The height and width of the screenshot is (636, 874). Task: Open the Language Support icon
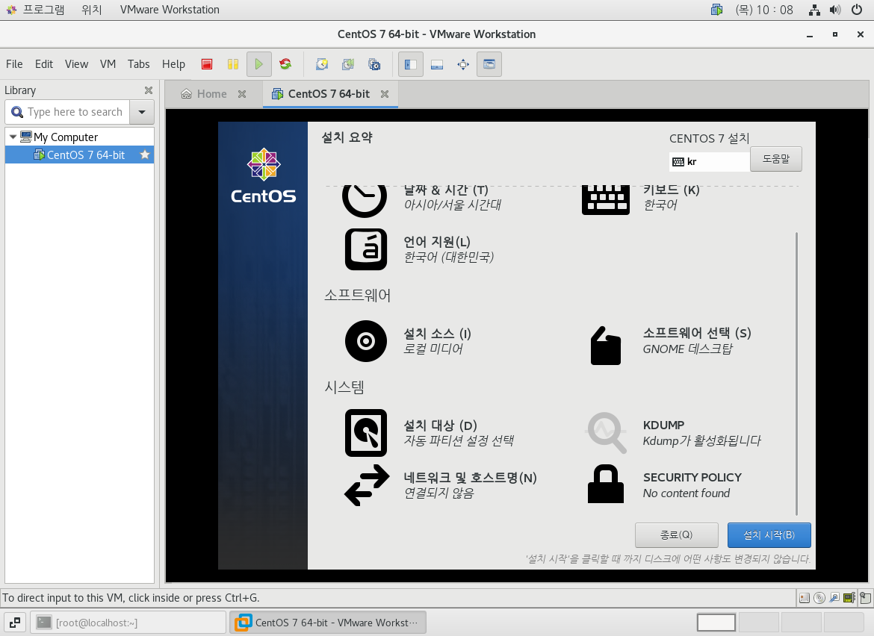365,249
